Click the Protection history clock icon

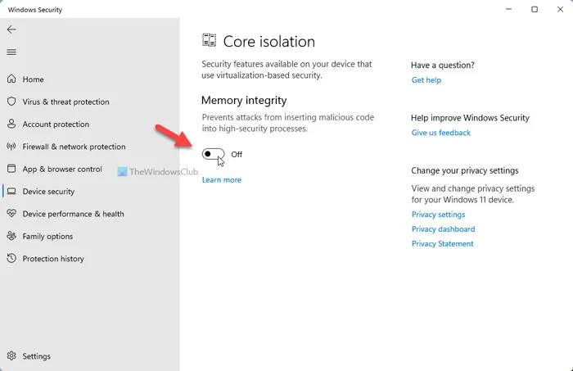tap(11, 259)
